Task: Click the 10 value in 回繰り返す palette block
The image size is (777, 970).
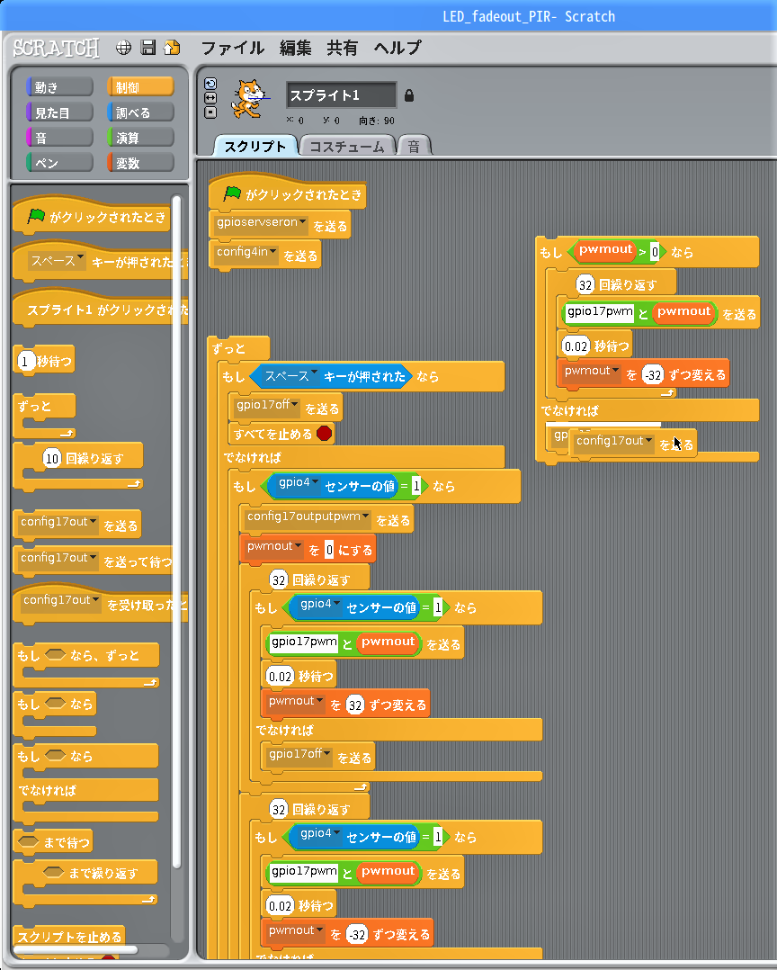Action: (x=52, y=458)
